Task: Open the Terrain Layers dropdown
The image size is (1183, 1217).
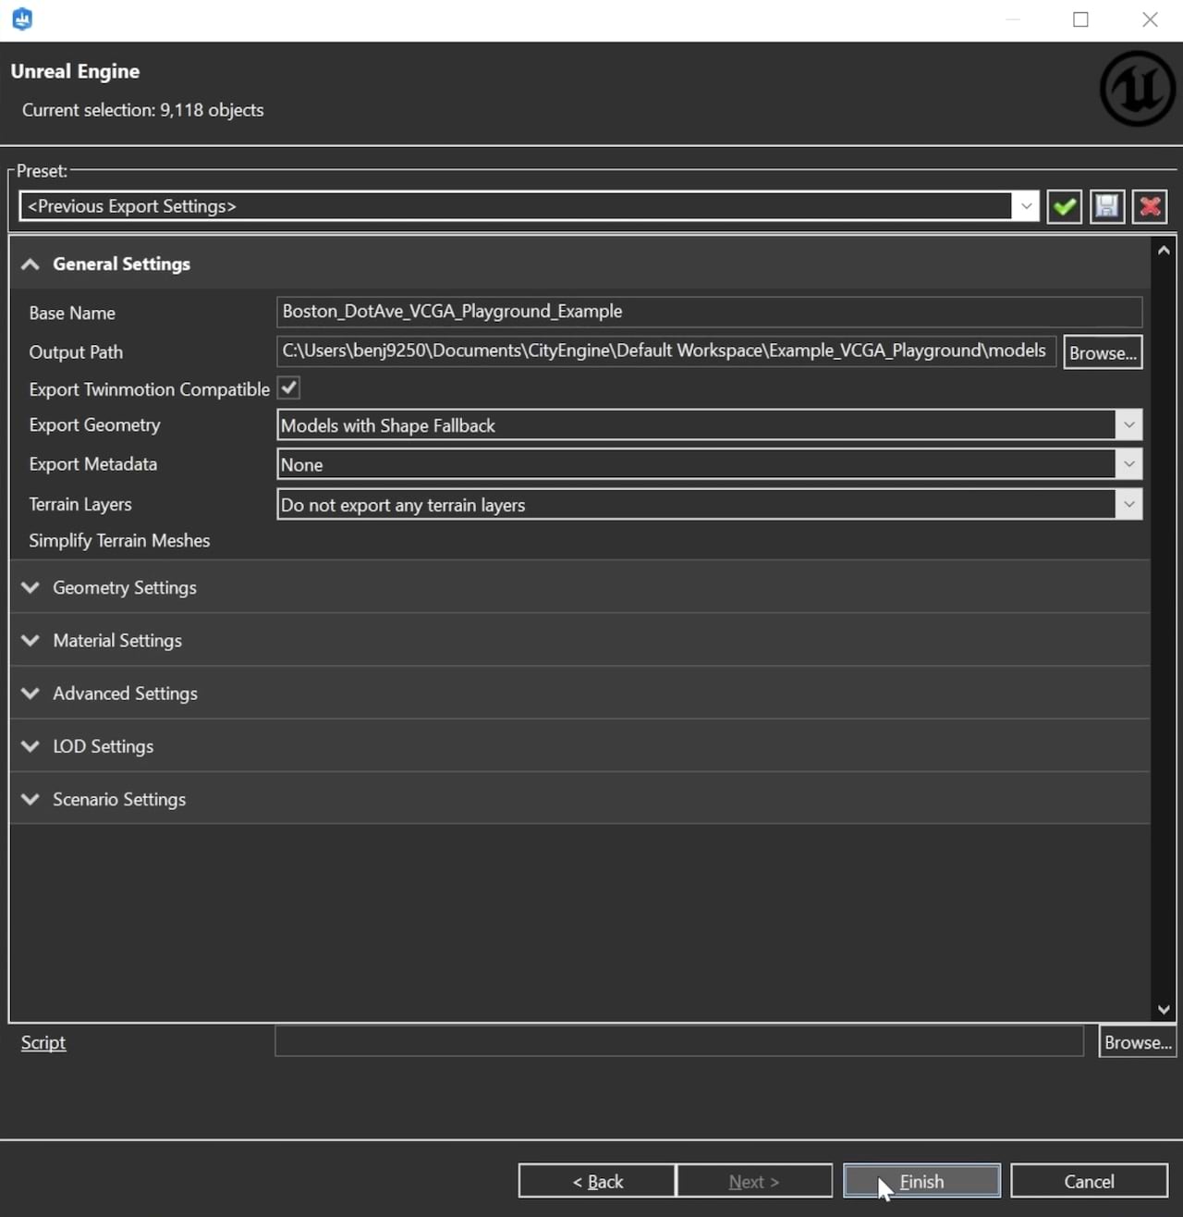Action: (x=1128, y=504)
